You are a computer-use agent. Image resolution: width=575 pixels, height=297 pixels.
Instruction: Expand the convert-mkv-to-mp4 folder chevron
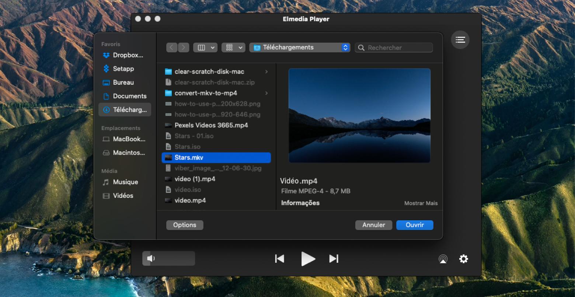coord(266,93)
